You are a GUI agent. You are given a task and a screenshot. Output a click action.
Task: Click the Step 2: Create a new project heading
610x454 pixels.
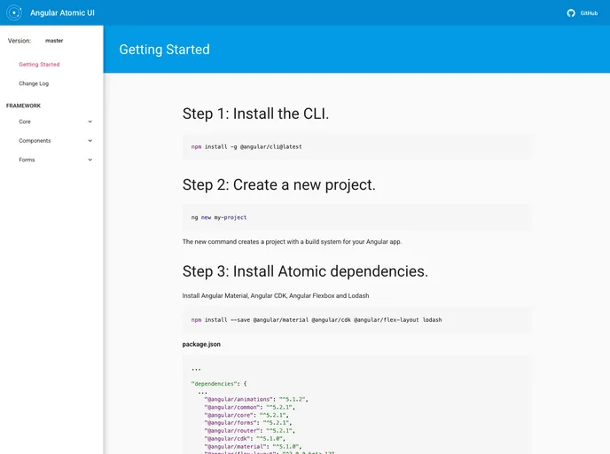pyautogui.click(x=279, y=184)
